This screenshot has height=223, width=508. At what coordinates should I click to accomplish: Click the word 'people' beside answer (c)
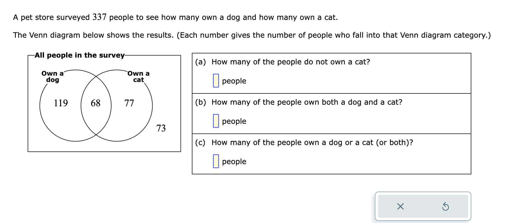point(234,161)
